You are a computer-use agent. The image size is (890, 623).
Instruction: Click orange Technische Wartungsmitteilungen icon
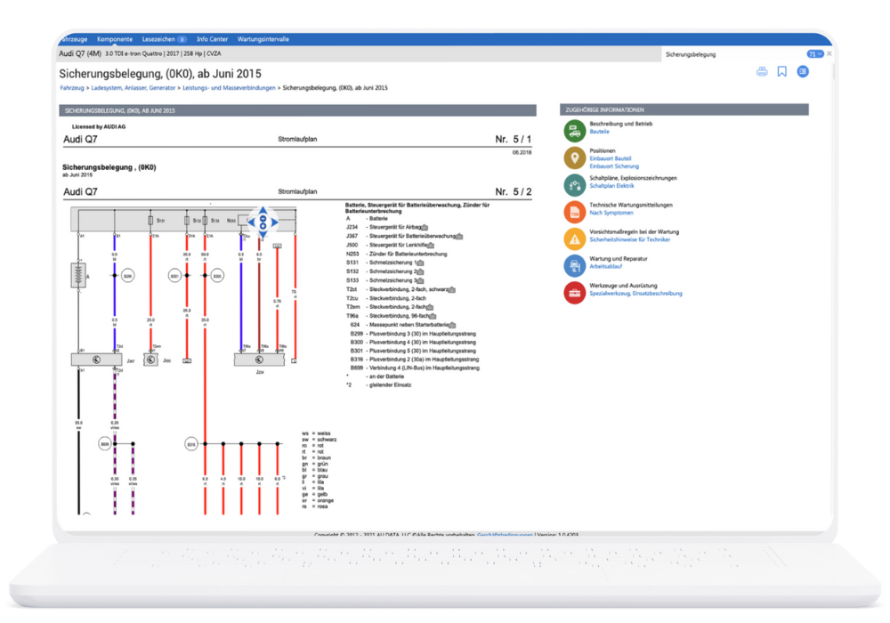click(x=574, y=212)
